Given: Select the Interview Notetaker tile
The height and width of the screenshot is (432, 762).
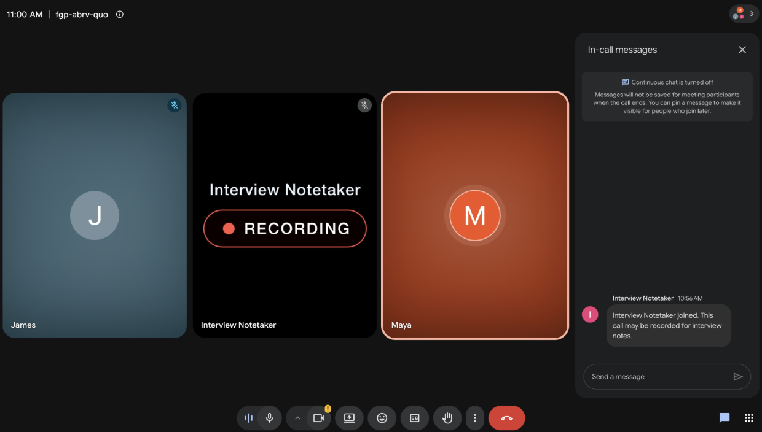Looking at the screenshot, I should point(285,215).
